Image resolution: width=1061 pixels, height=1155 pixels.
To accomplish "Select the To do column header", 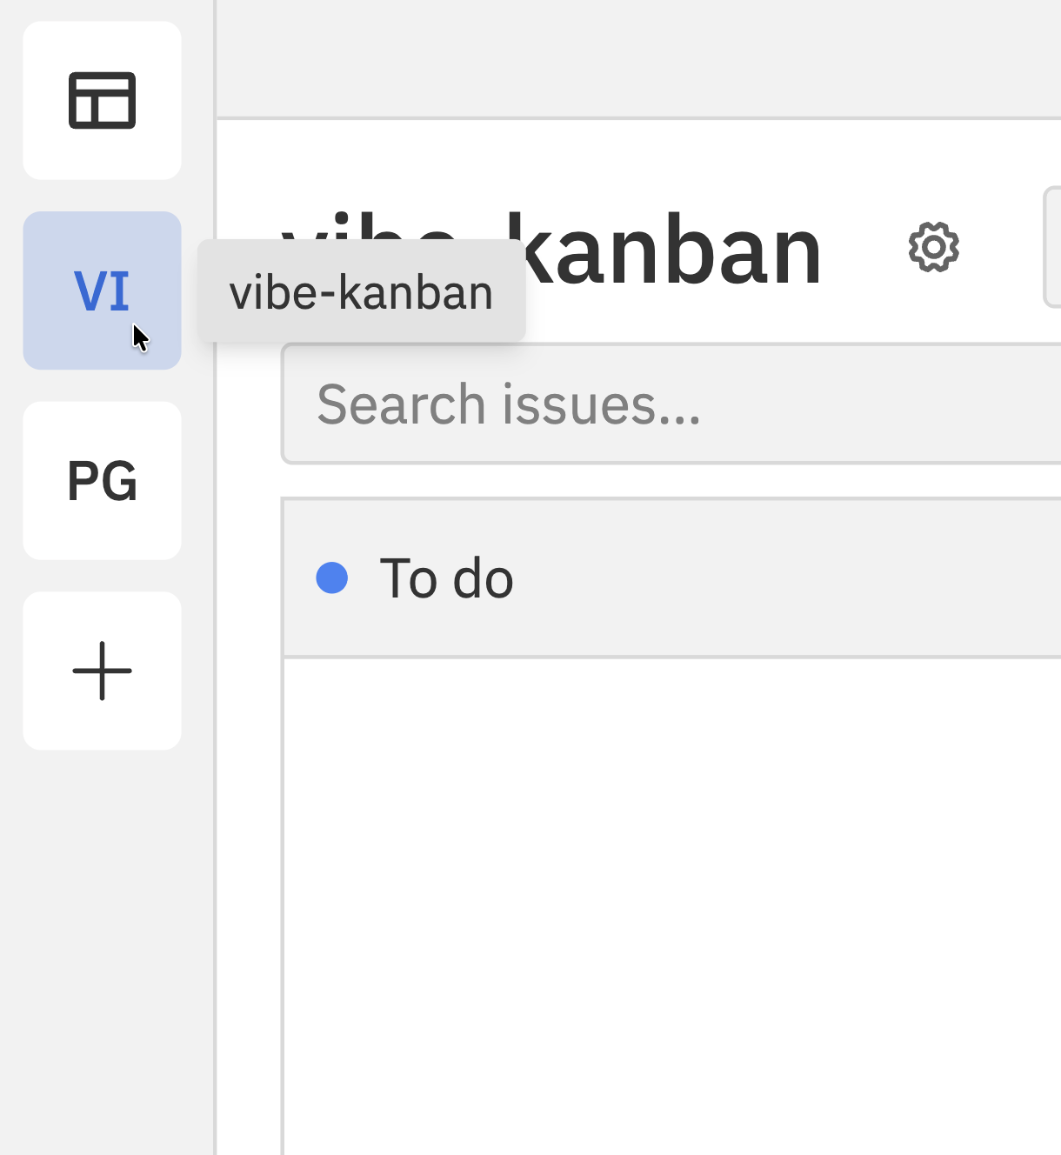I will tap(671, 577).
